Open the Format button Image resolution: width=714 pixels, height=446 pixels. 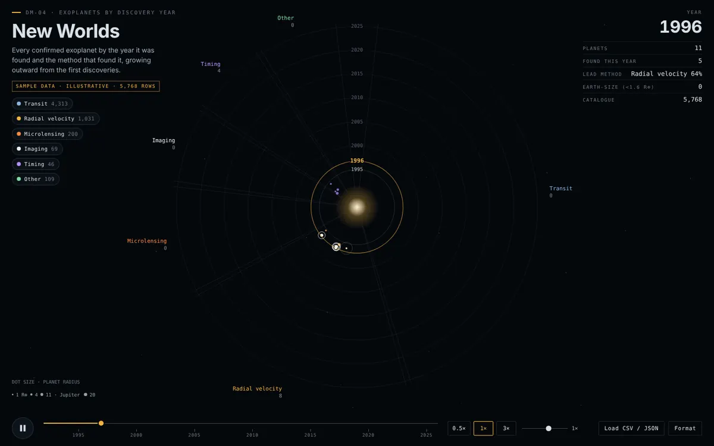[x=685, y=428]
